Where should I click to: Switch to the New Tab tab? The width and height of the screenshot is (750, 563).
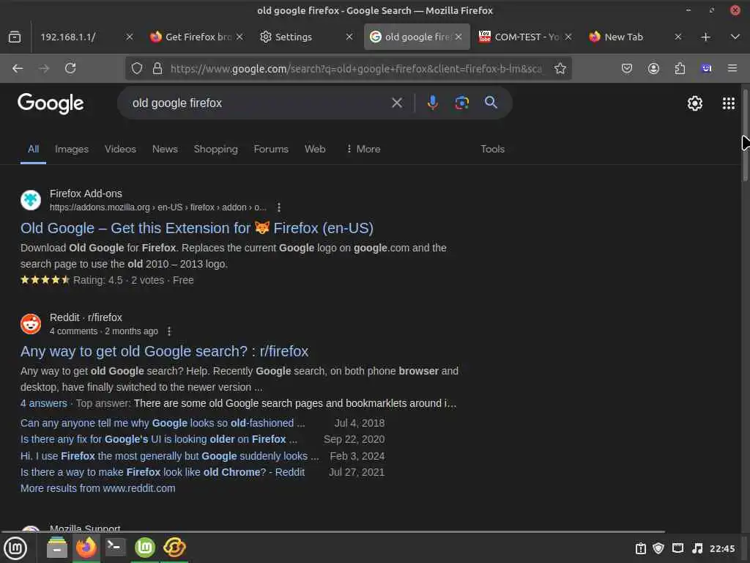click(624, 37)
